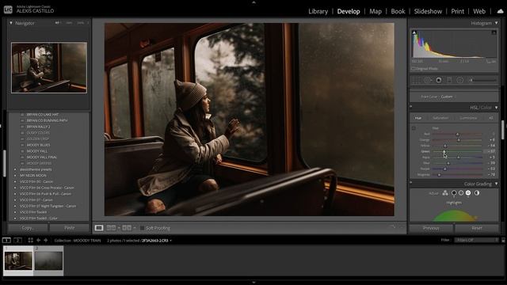Viewport: 507px width, 285px height.
Task: Collapse the Navigator panel
Action: tap(11, 23)
